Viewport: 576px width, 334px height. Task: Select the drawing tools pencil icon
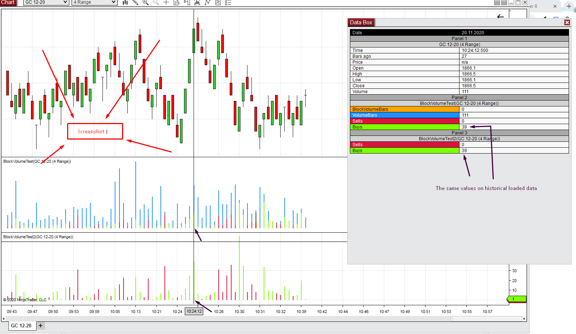point(135,3)
